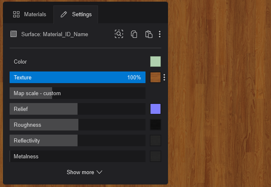
Task: Switch to the Materials tab
Action: tap(30, 14)
